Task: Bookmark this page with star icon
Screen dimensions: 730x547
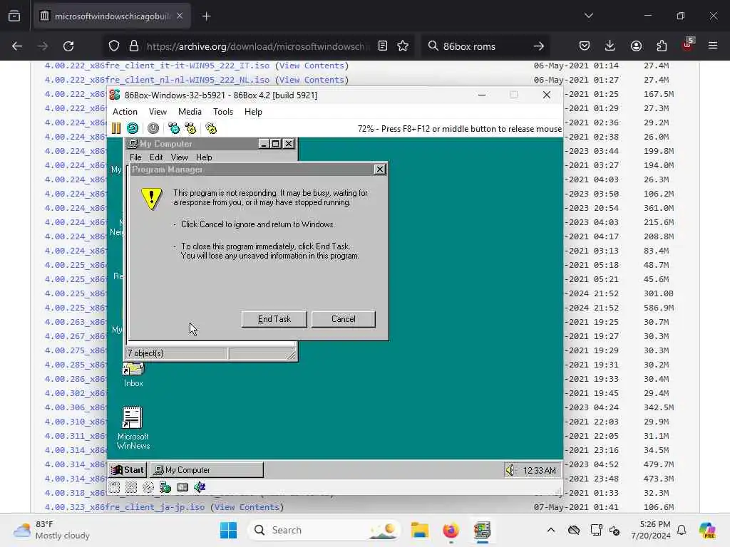Action: tap(403, 46)
